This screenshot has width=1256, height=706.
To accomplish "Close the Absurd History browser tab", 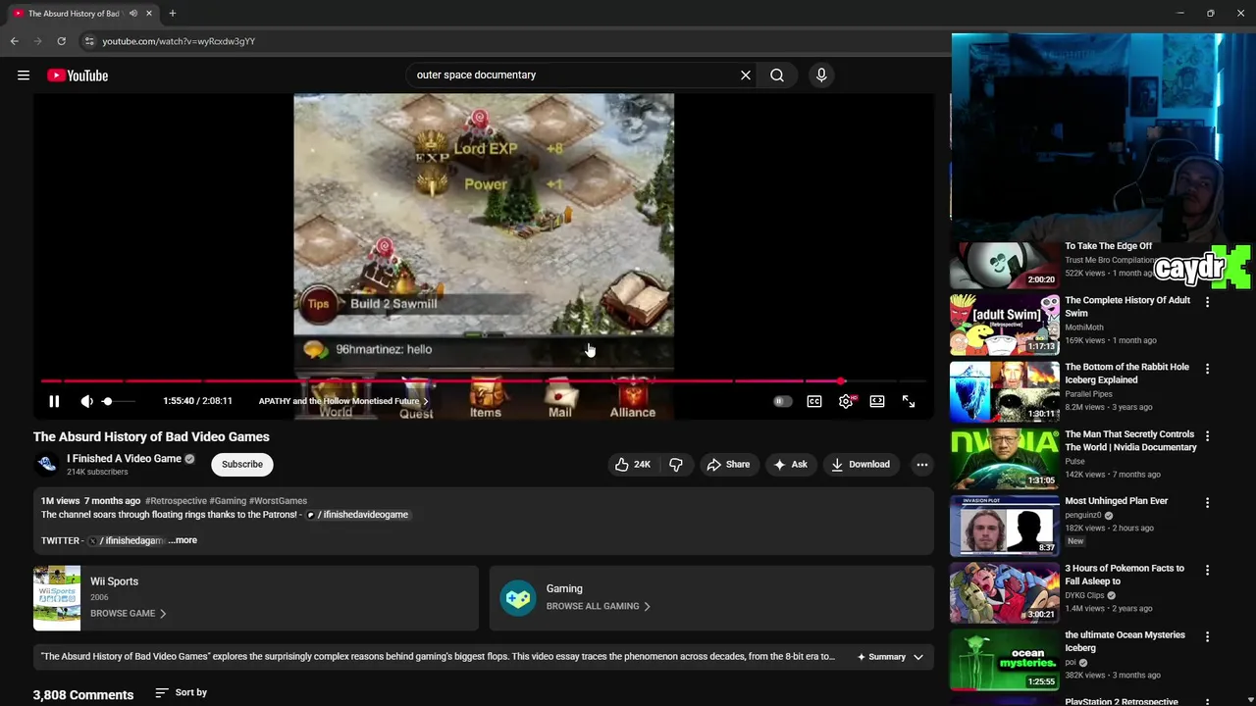I will pyautogui.click(x=149, y=13).
